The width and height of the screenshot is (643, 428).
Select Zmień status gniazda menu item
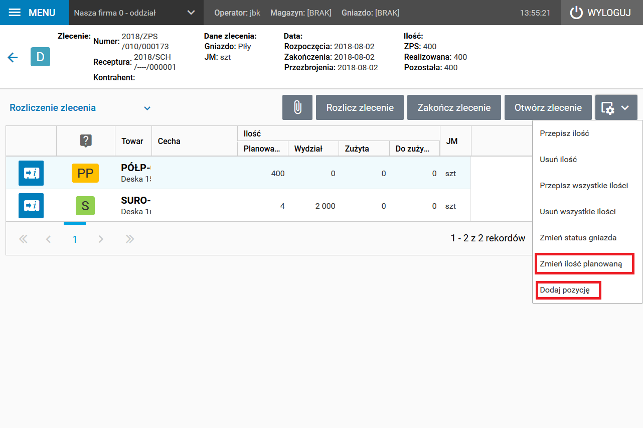tap(587, 238)
